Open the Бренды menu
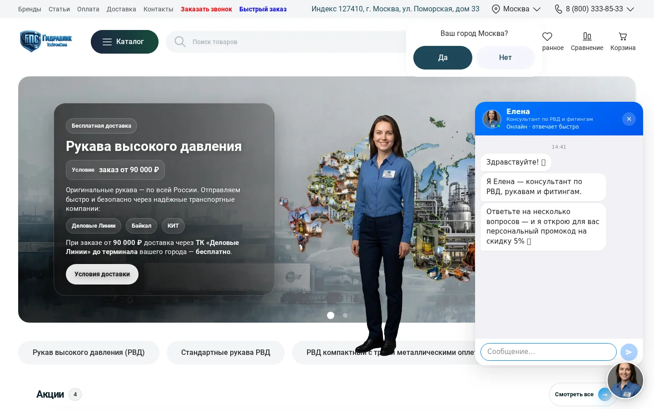 [30, 9]
